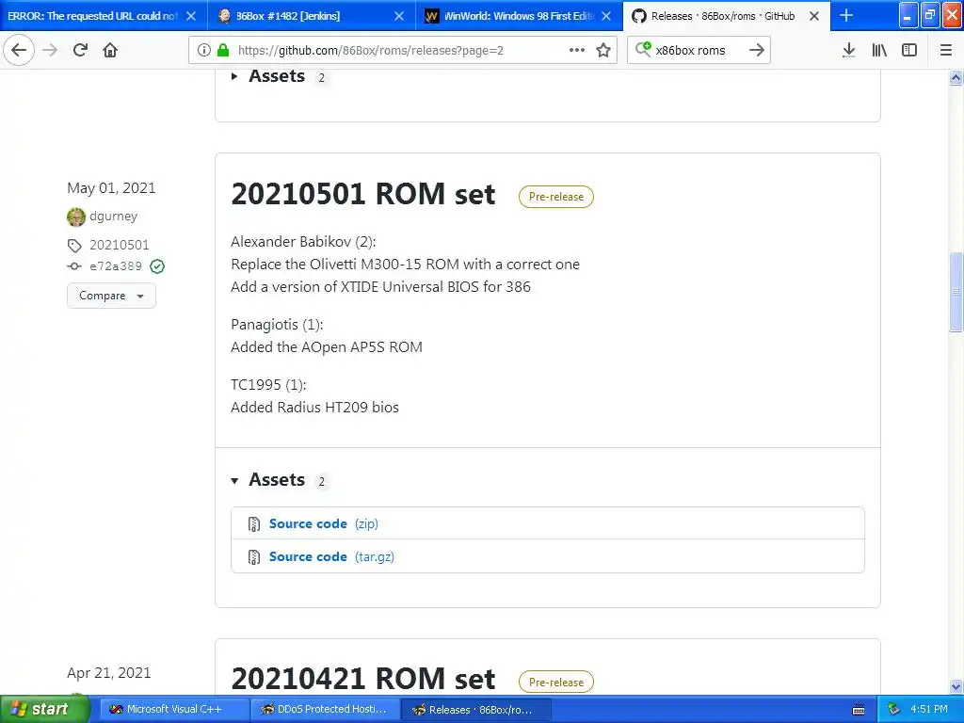Click the 20210501 tag icon
This screenshot has width=964, height=723.
click(x=74, y=246)
